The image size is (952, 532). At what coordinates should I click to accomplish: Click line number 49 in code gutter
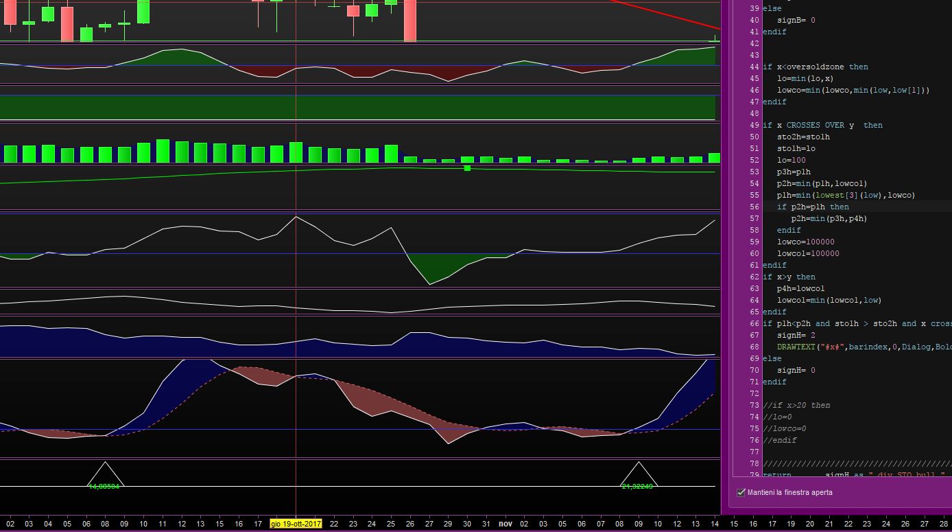754,125
